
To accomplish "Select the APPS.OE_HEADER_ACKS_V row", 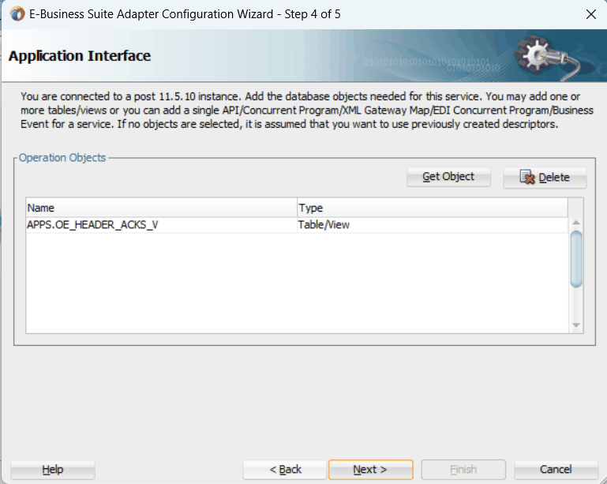I will click(297, 225).
